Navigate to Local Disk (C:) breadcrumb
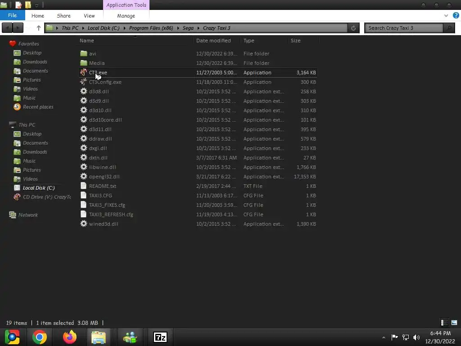 point(104,28)
